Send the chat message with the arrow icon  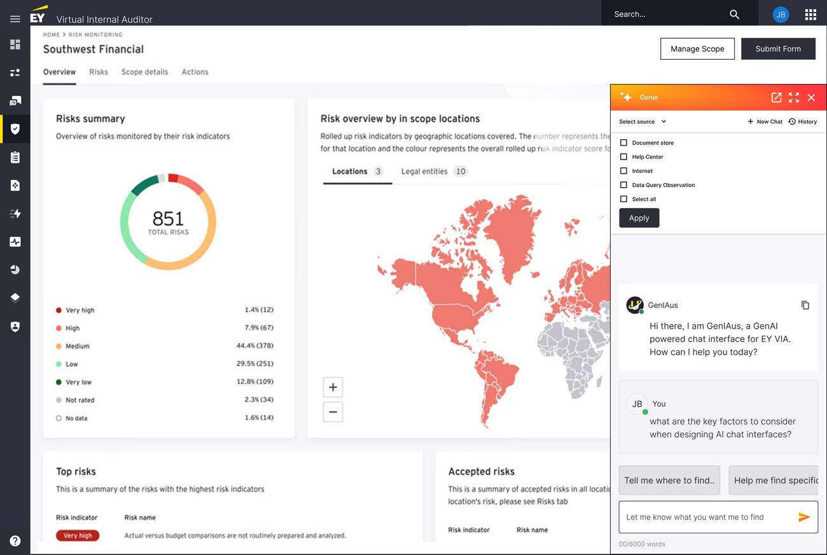[x=804, y=517]
